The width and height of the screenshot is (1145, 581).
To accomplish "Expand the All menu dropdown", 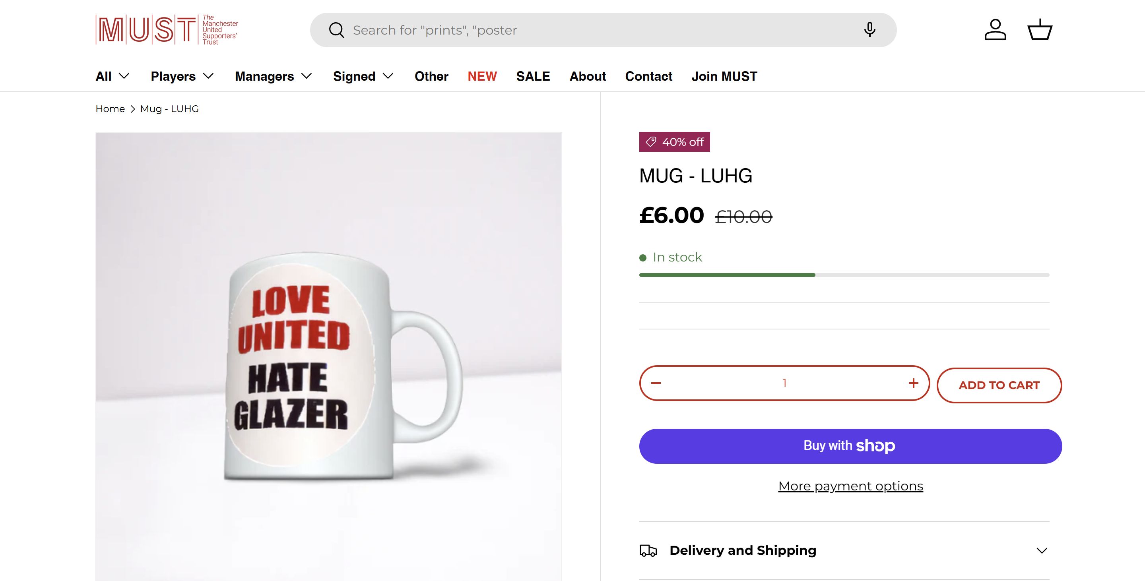I will 113,76.
